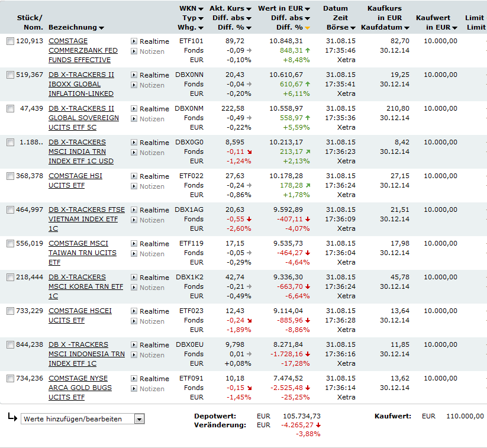Screen dimensions: 487x448
Task: Open DB X-Trackers MSCI Indonesia TRN link
Action: [x=86, y=354]
